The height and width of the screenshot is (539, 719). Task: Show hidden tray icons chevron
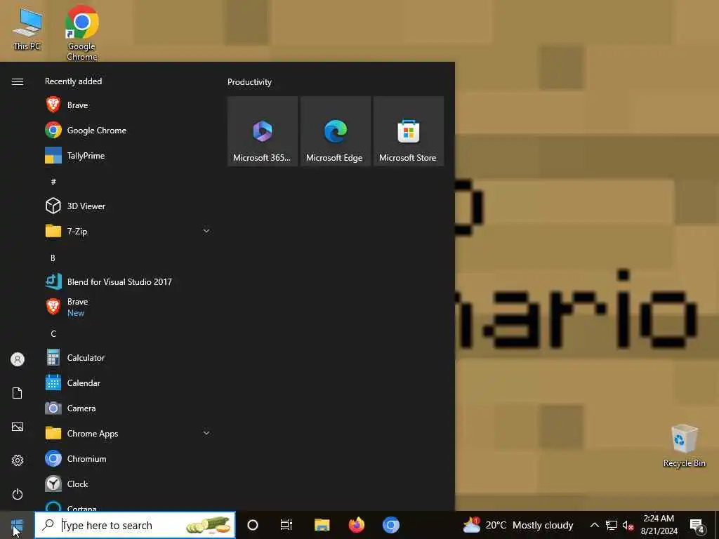click(x=594, y=525)
